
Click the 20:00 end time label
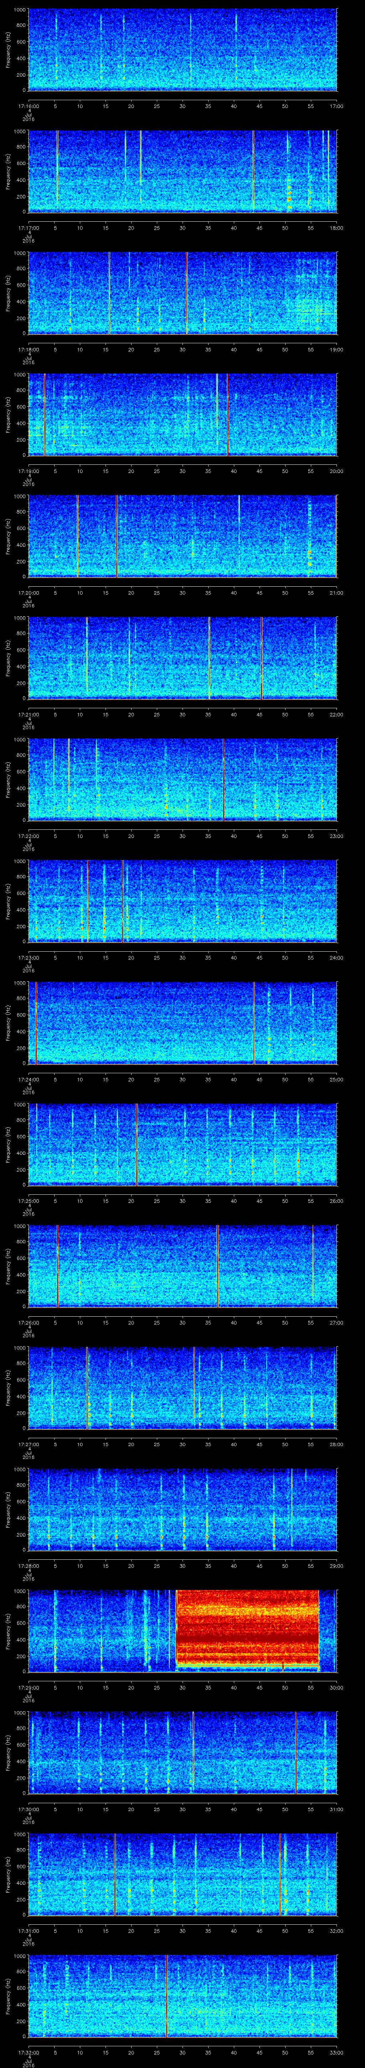coord(336,471)
